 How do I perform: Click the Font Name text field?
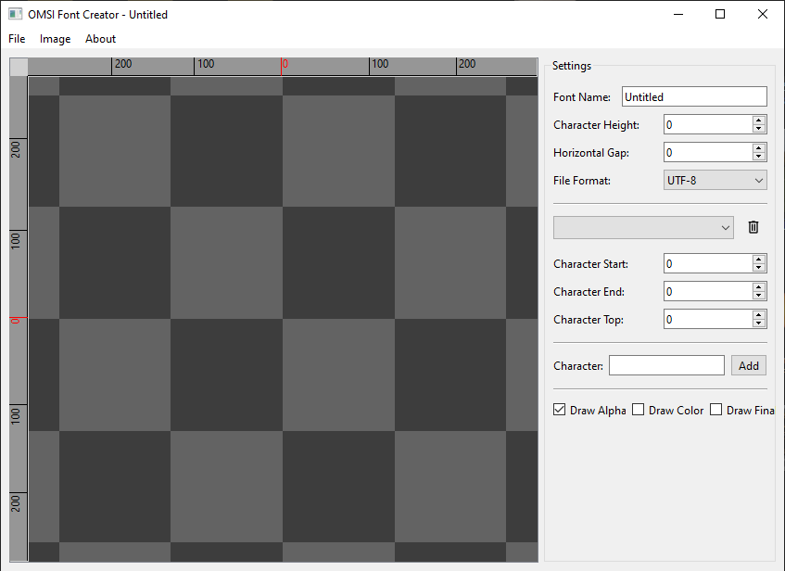pos(693,96)
